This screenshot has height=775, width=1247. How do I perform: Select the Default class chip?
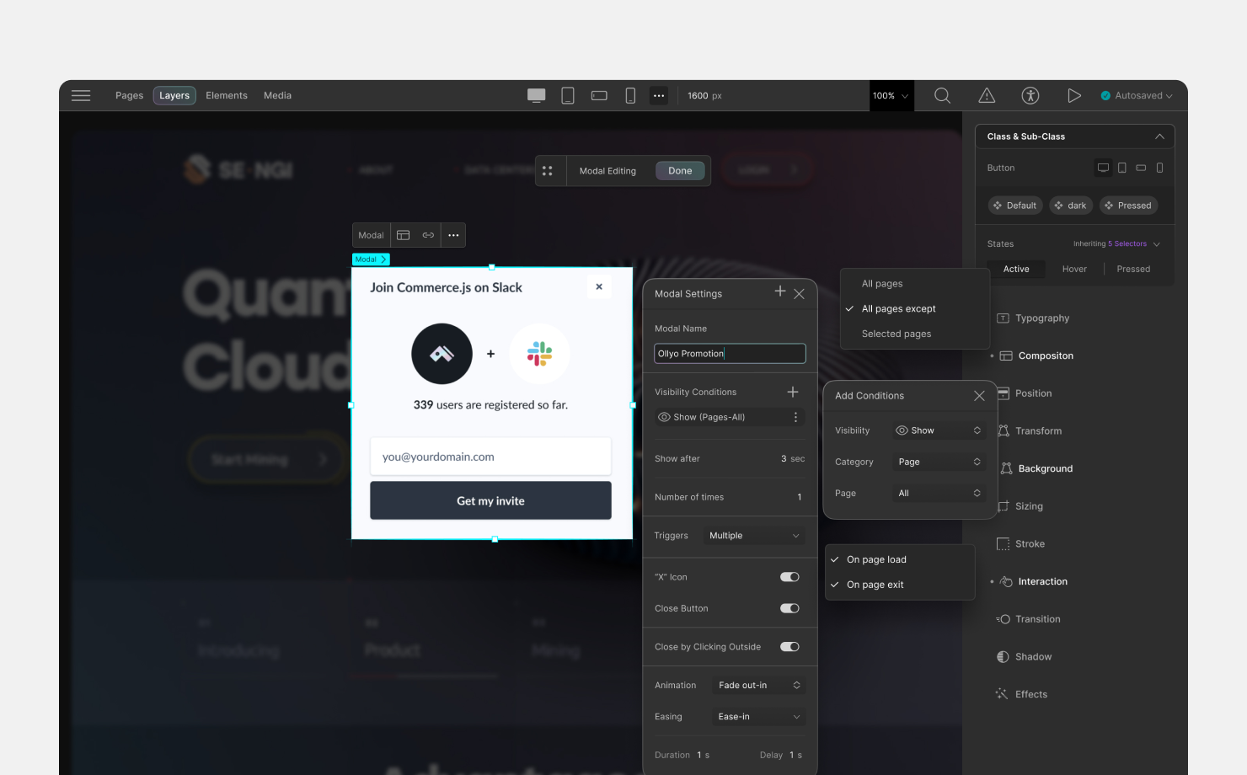[1015, 206]
